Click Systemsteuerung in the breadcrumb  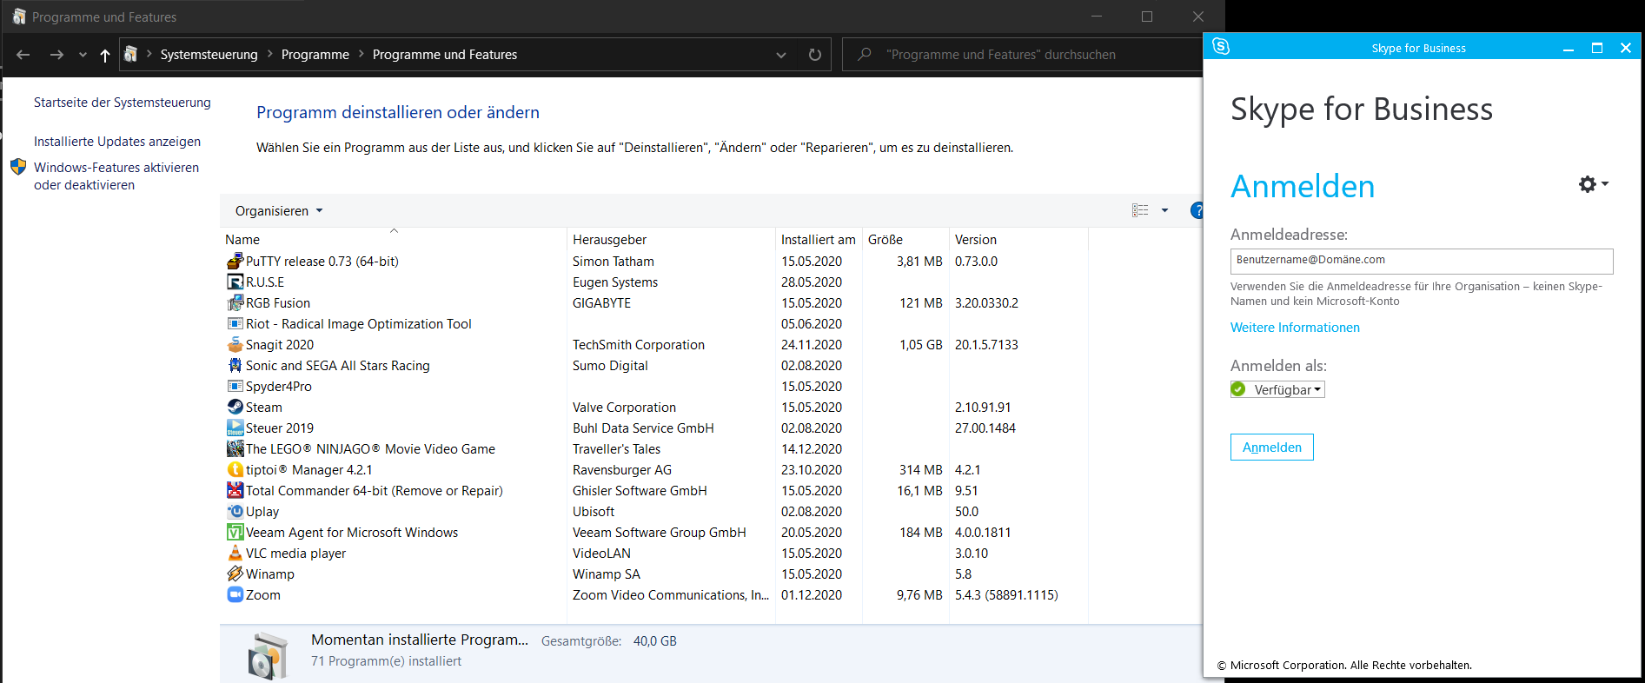[x=209, y=55]
